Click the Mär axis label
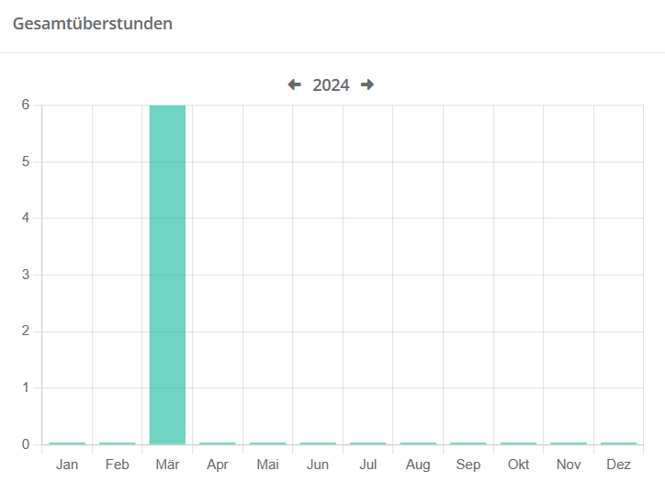Image resolution: width=665 pixels, height=482 pixels. (x=167, y=465)
